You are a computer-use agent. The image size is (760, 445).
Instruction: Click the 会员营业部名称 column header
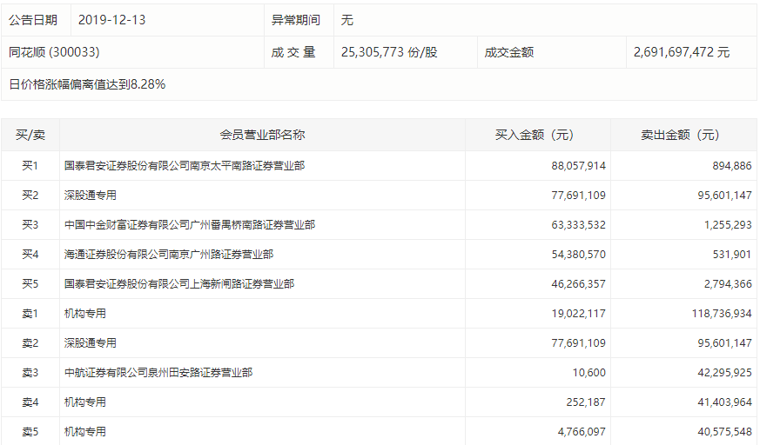[x=262, y=135]
